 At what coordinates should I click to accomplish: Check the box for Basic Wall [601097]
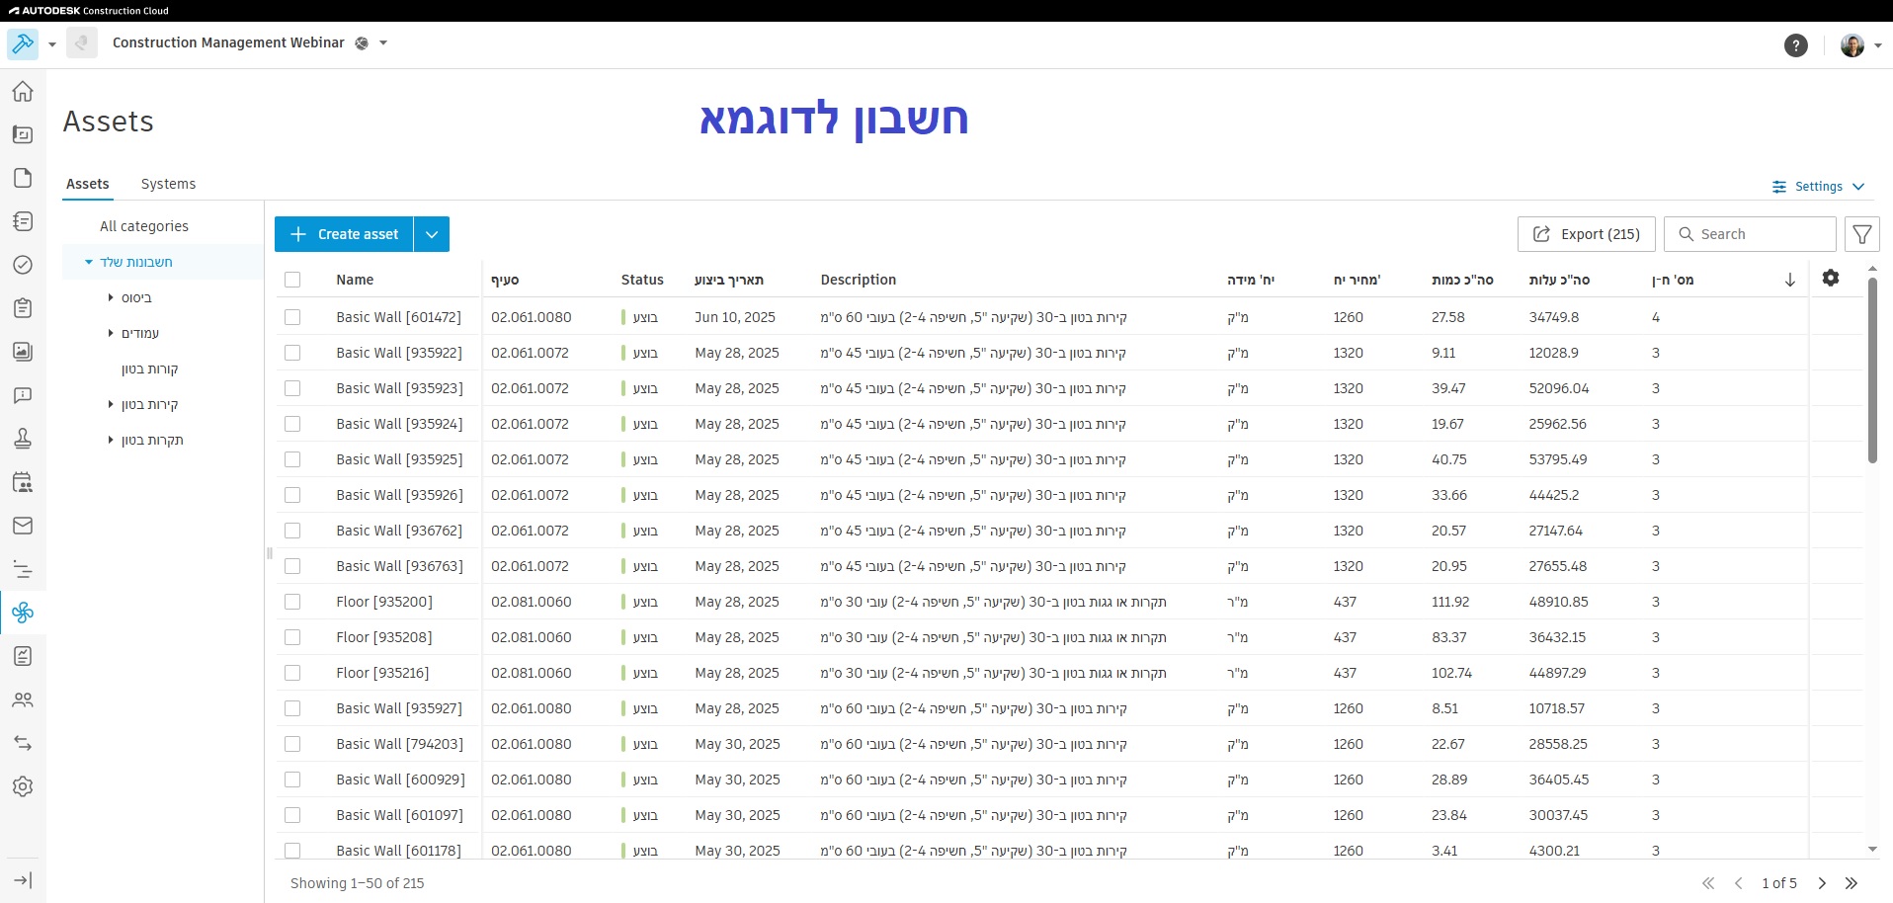[292, 815]
